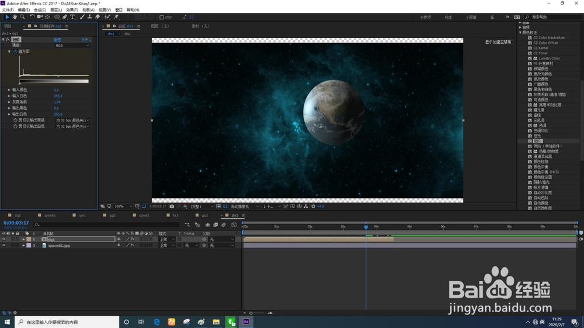Click the 0:00:03:17 current time display
This screenshot has height=328, width=584.
(x=16, y=223)
